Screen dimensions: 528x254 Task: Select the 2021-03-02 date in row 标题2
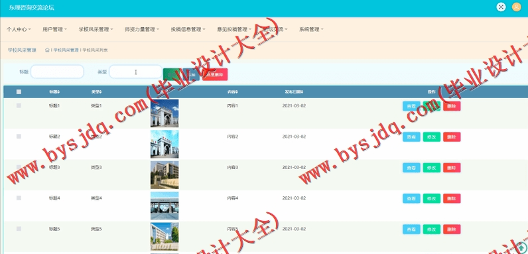pyautogui.click(x=294, y=137)
